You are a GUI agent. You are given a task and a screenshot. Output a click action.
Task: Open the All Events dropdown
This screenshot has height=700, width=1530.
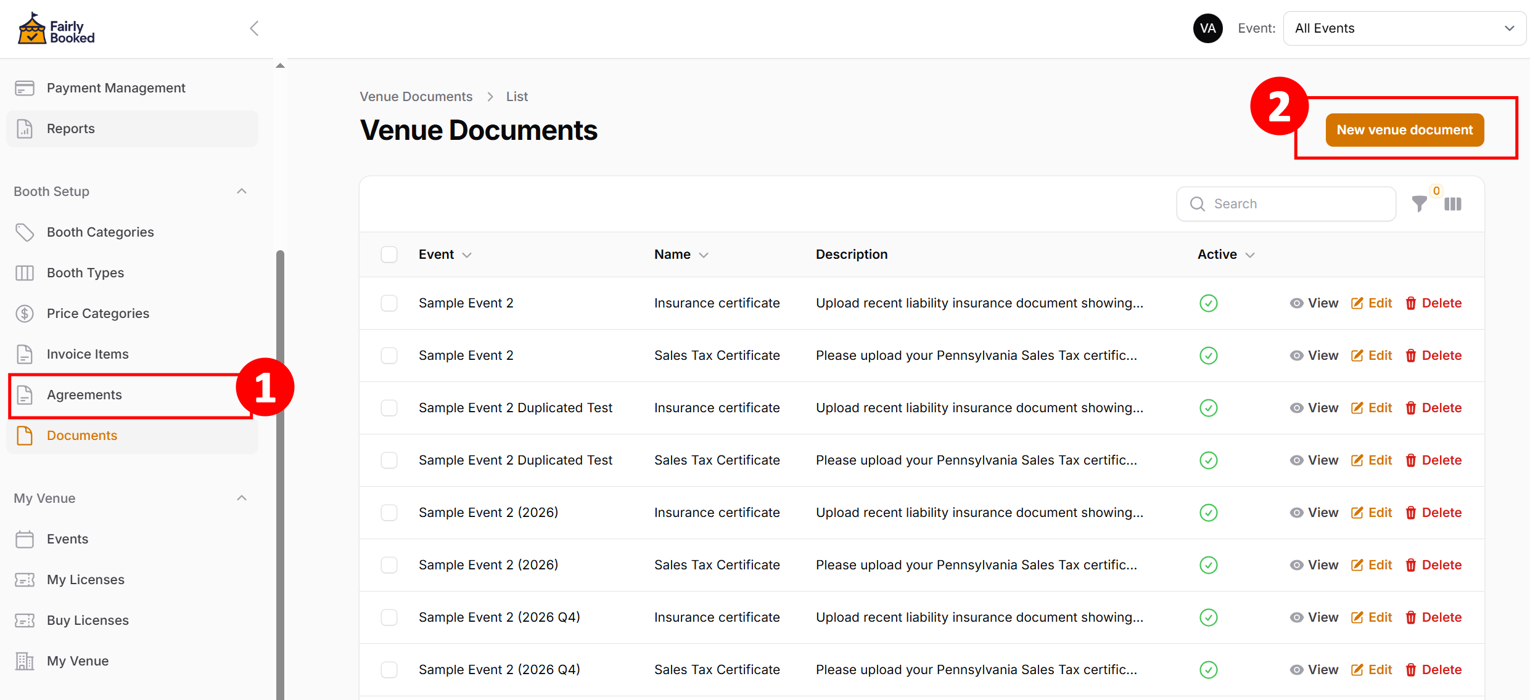tap(1404, 28)
